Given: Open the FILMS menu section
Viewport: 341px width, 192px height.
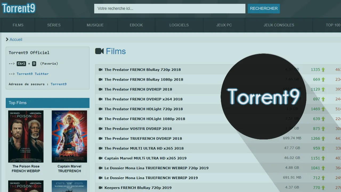Looking at the screenshot, I should [18, 25].
